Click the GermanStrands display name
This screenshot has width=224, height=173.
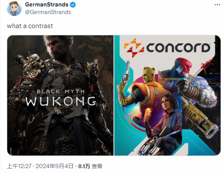(x=46, y=4)
